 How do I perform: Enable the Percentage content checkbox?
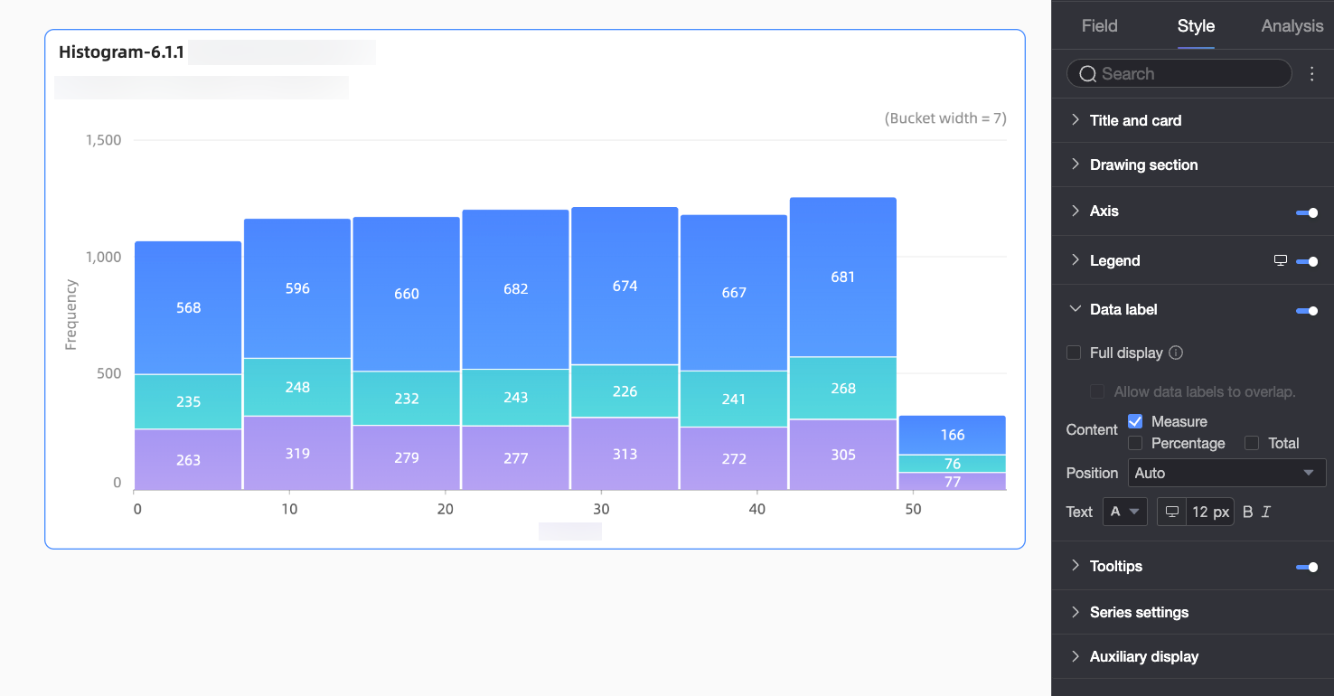(1135, 443)
